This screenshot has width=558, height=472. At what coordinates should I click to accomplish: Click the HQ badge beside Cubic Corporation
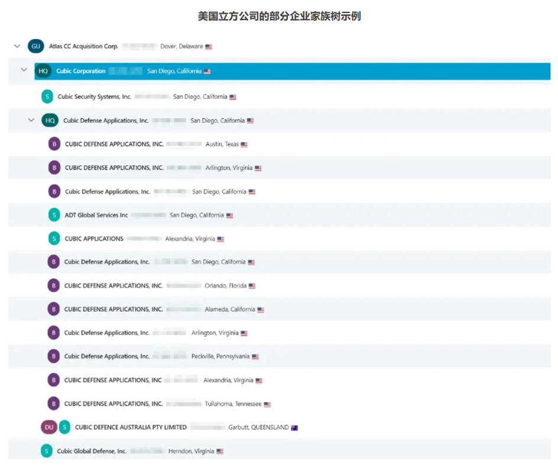click(x=43, y=71)
